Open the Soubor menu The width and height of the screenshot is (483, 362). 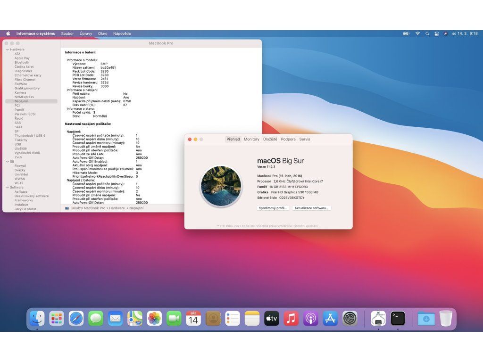click(67, 33)
